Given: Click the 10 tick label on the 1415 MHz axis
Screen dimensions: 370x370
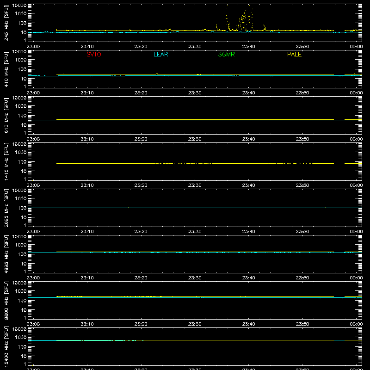Looking at the screenshot, I should tap(24, 171).
